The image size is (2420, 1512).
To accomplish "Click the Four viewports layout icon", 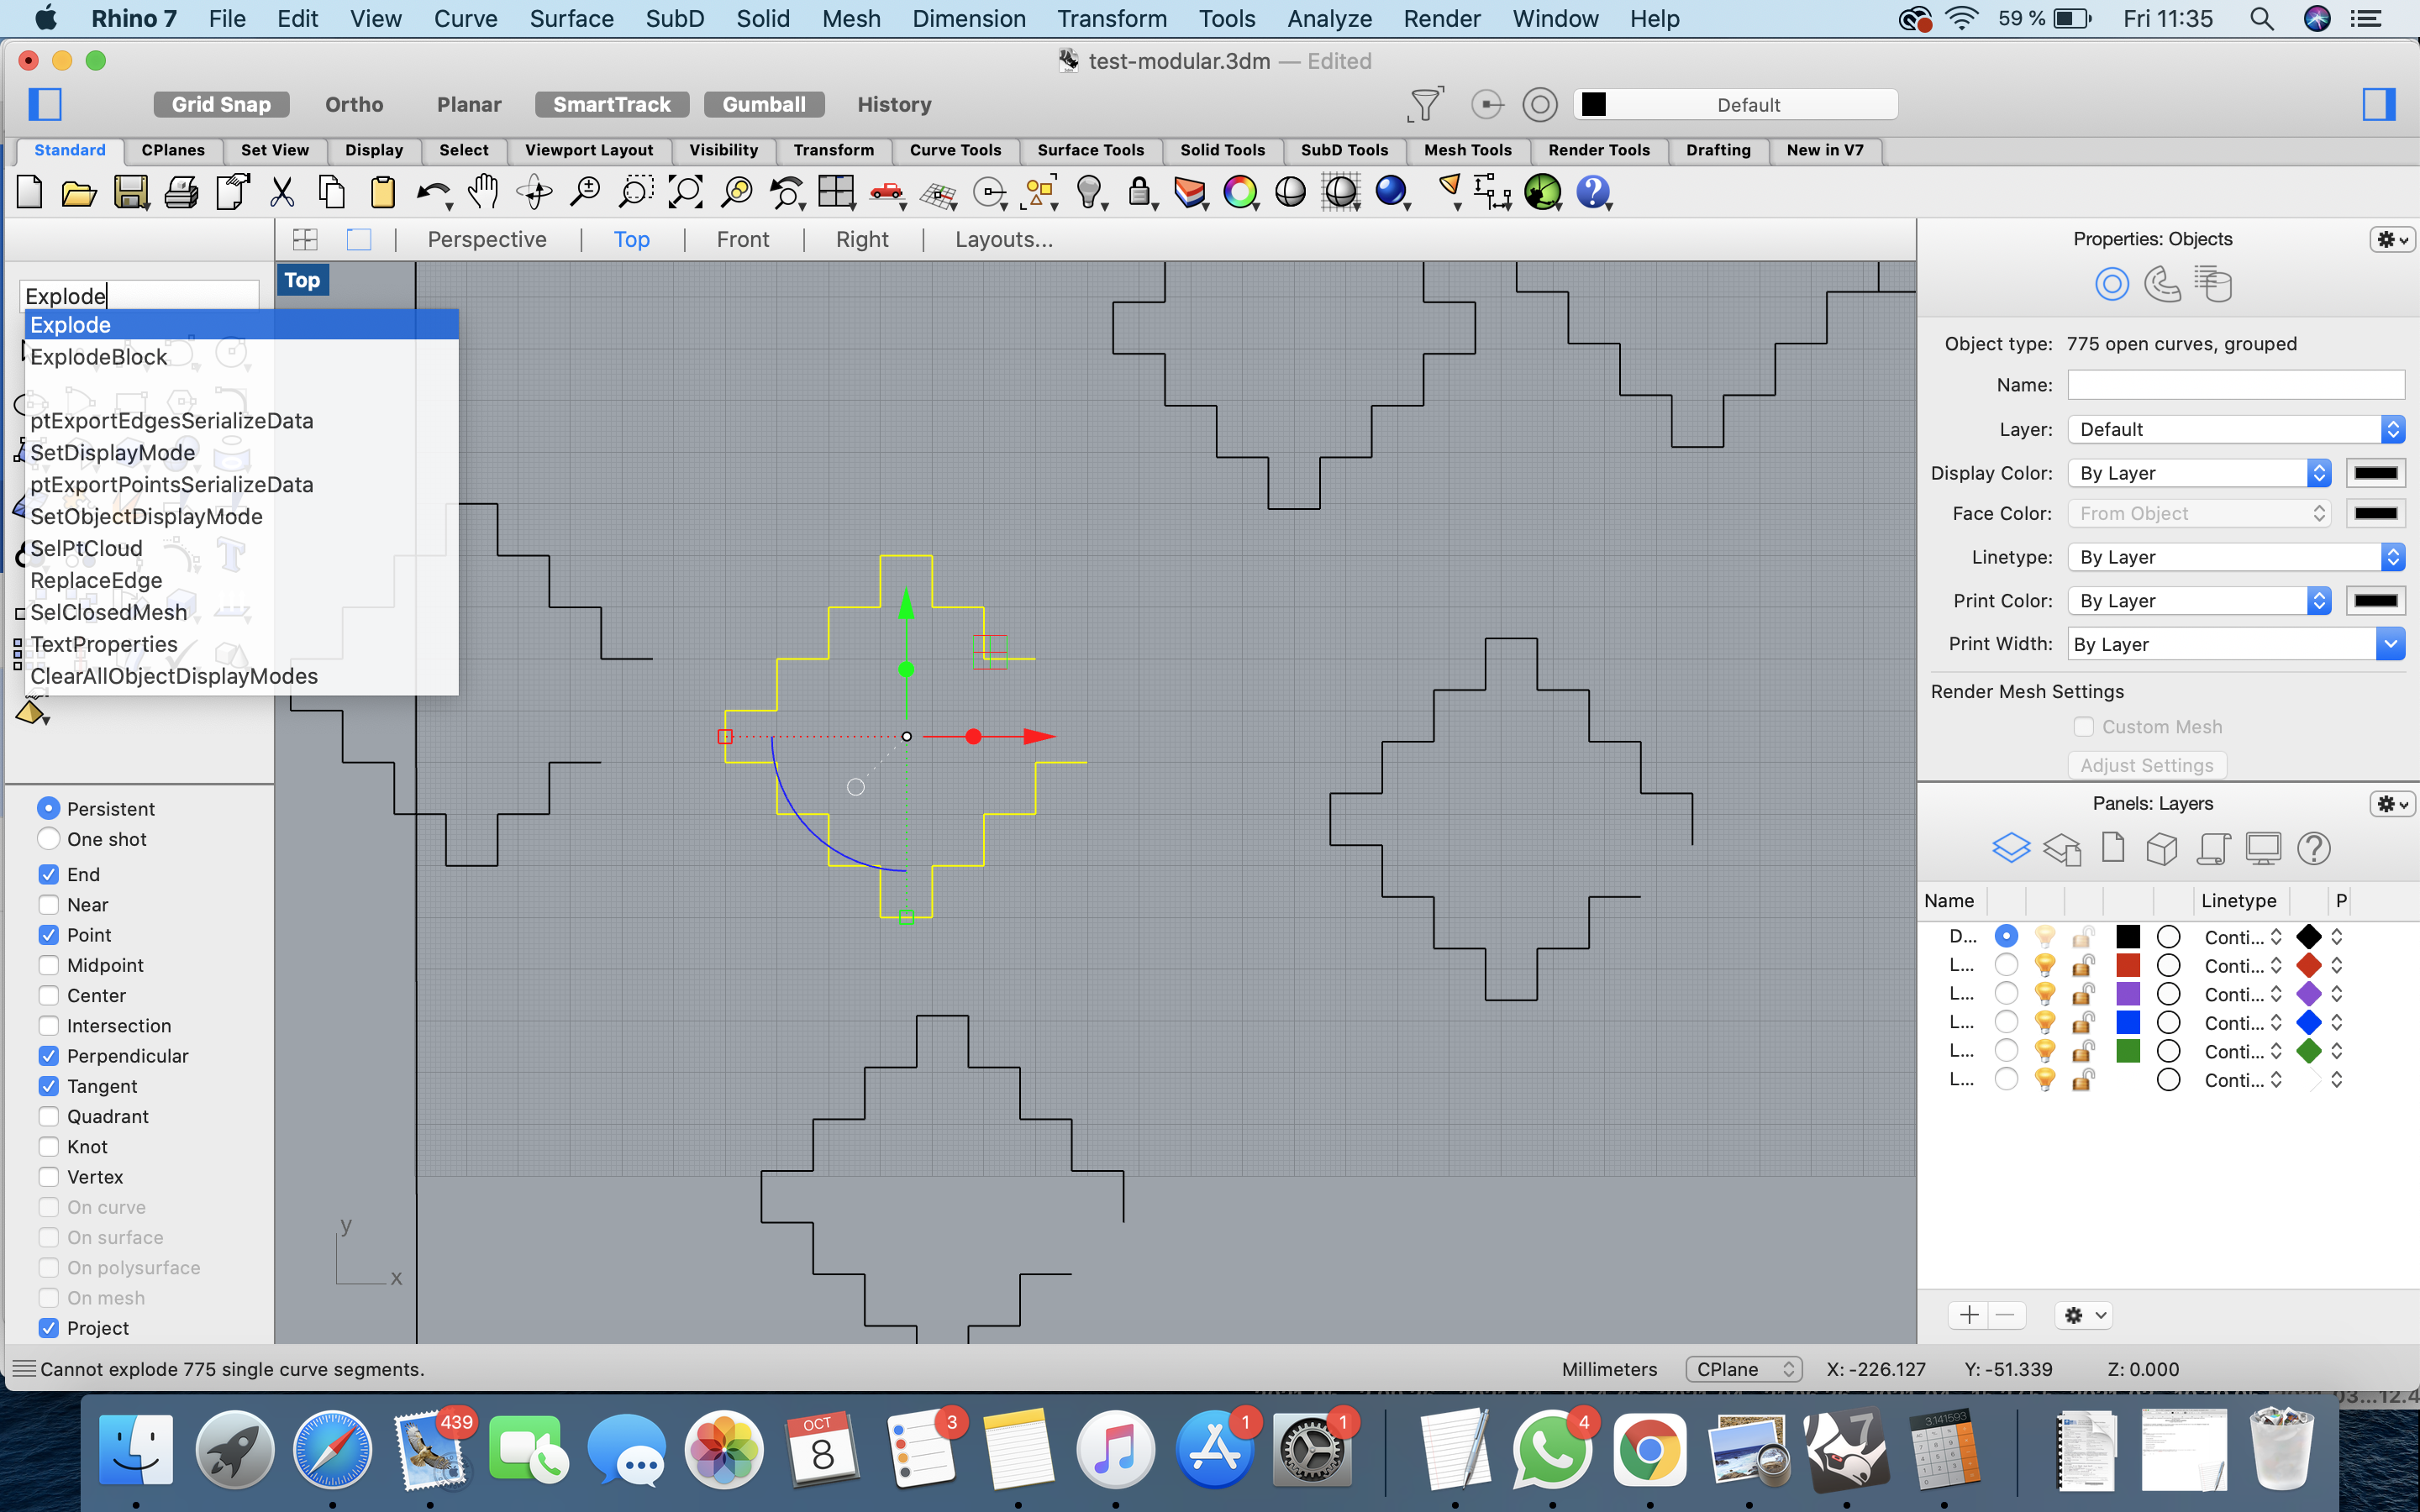I will (x=836, y=191).
